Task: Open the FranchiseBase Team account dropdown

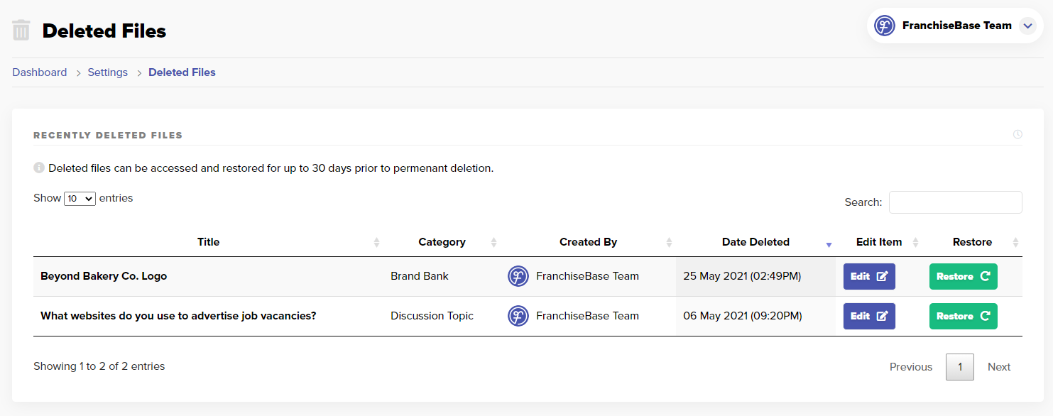Action: coord(1027,26)
